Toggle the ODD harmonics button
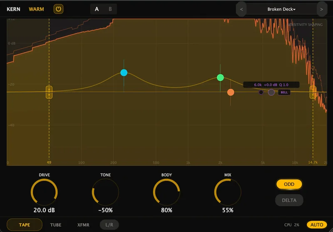 289,184
